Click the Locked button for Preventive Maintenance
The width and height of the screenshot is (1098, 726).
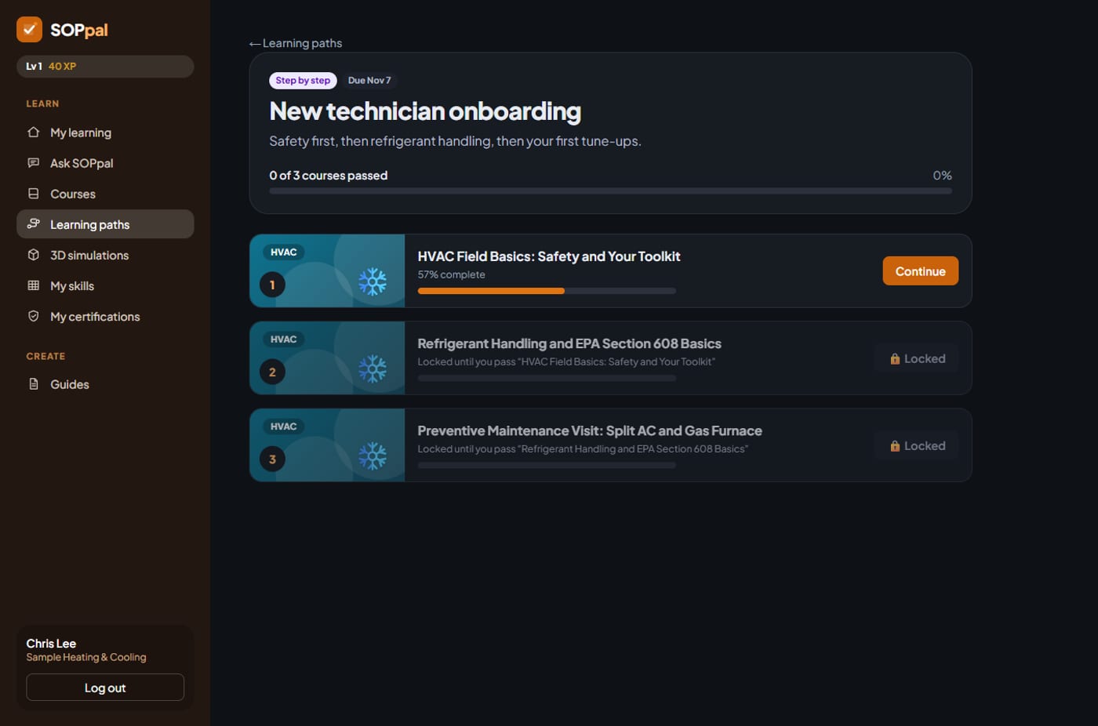pyautogui.click(x=917, y=445)
